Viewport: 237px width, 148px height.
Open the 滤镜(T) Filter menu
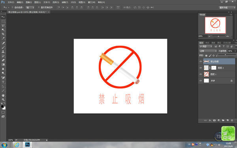[x=65, y=2]
